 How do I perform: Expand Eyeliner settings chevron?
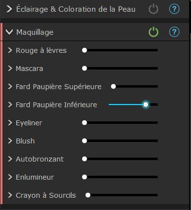point(10,123)
